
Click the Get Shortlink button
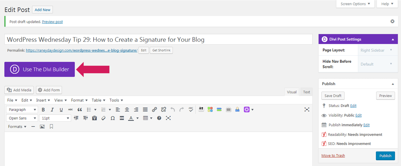click(x=161, y=50)
